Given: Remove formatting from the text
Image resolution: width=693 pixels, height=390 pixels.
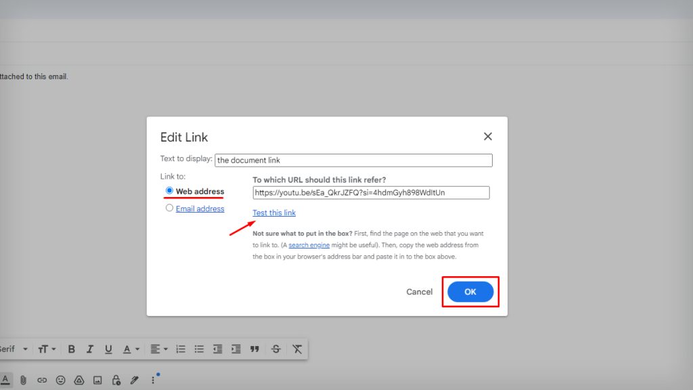Looking at the screenshot, I should tap(298, 349).
